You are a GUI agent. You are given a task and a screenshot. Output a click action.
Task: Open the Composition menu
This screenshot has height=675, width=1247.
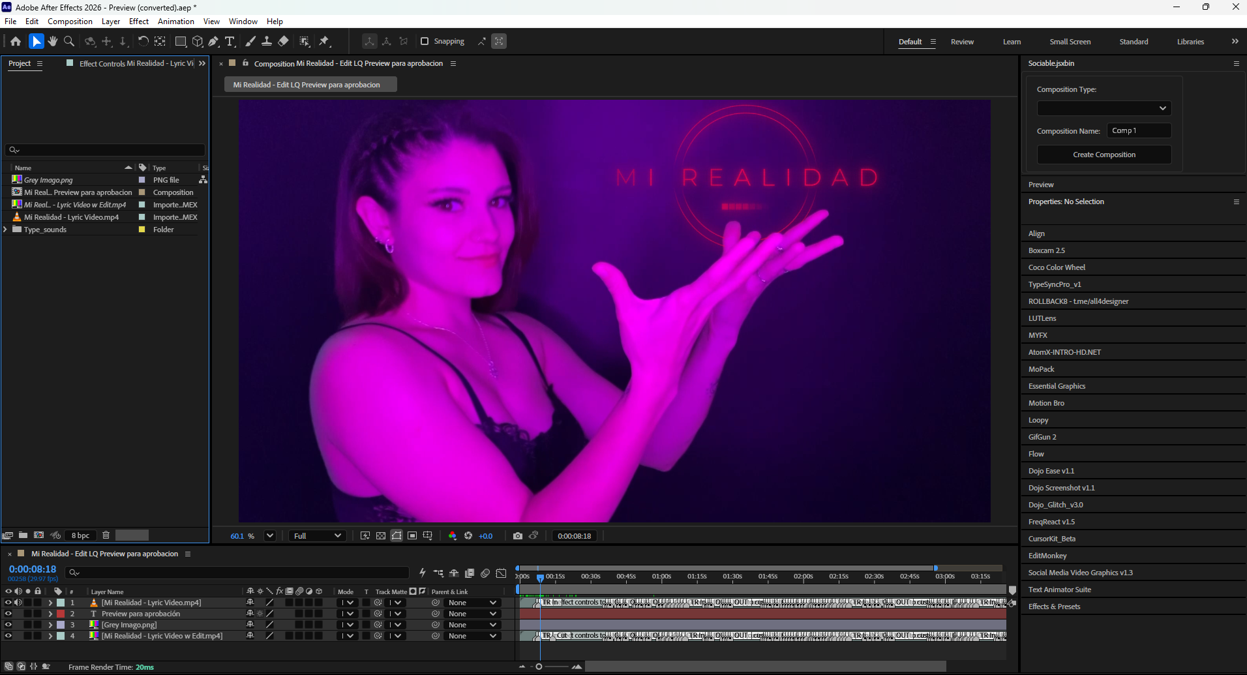click(70, 22)
